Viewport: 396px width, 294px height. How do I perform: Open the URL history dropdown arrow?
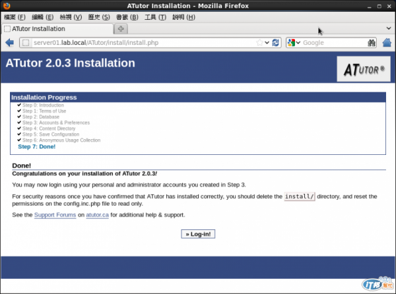pyautogui.click(x=267, y=43)
